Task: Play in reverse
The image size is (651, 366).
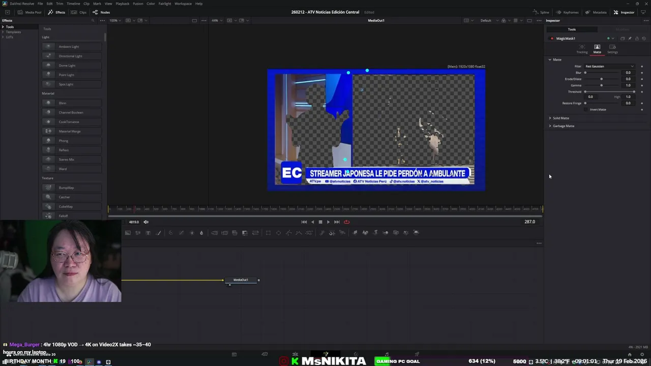Action: click(x=312, y=222)
